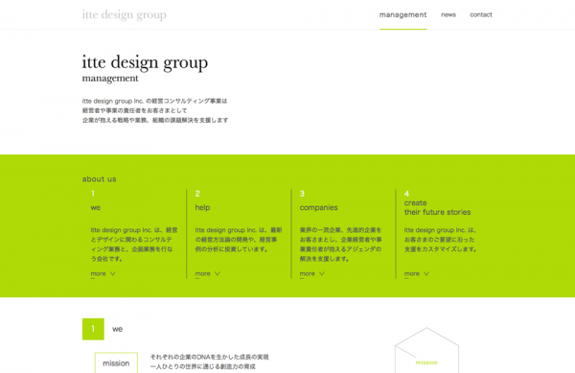Screen dimensions: 575x373
Task: Click the 'help' heading in about us
Action: click(202, 207)
